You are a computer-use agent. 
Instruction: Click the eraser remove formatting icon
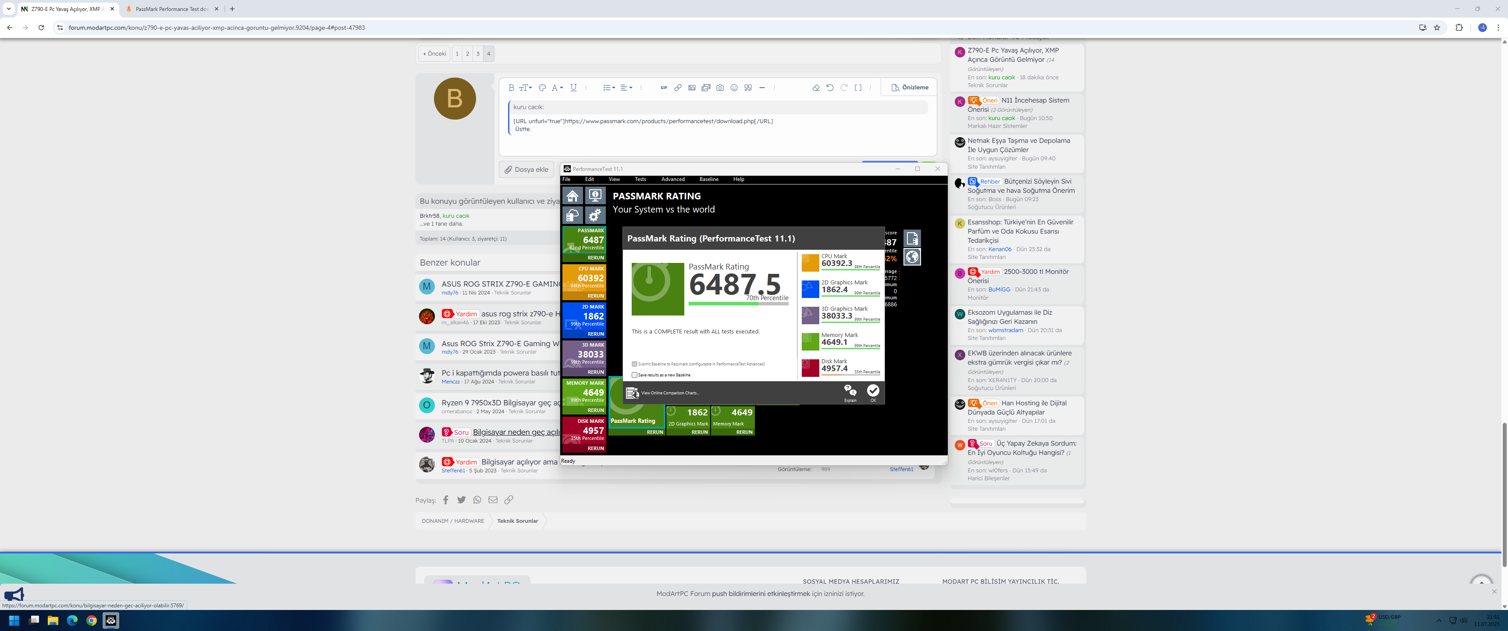click(815, 88)
